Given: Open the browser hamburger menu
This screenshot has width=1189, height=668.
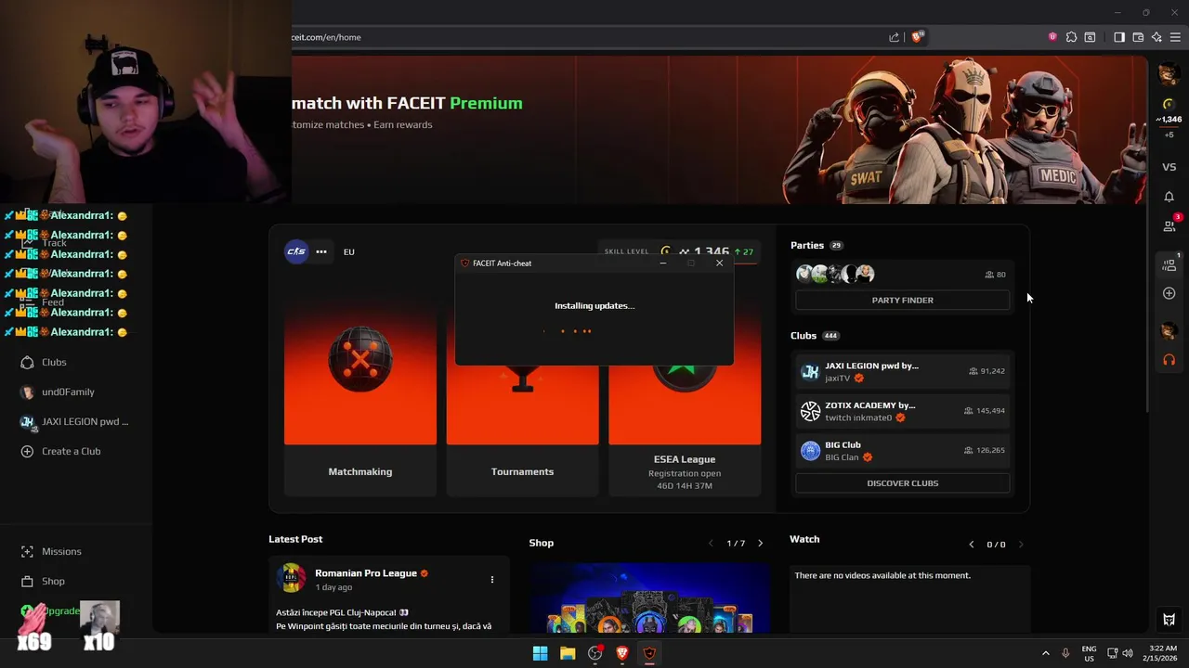Looking at the screenshot, I should pyautogui.click(x=1175, y=37).
